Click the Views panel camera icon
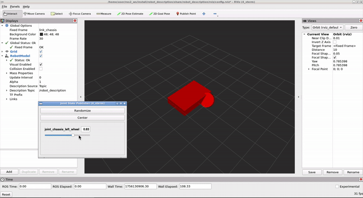Image resolution: width=363 pixels, height=198 pixels. click(304, 21)
